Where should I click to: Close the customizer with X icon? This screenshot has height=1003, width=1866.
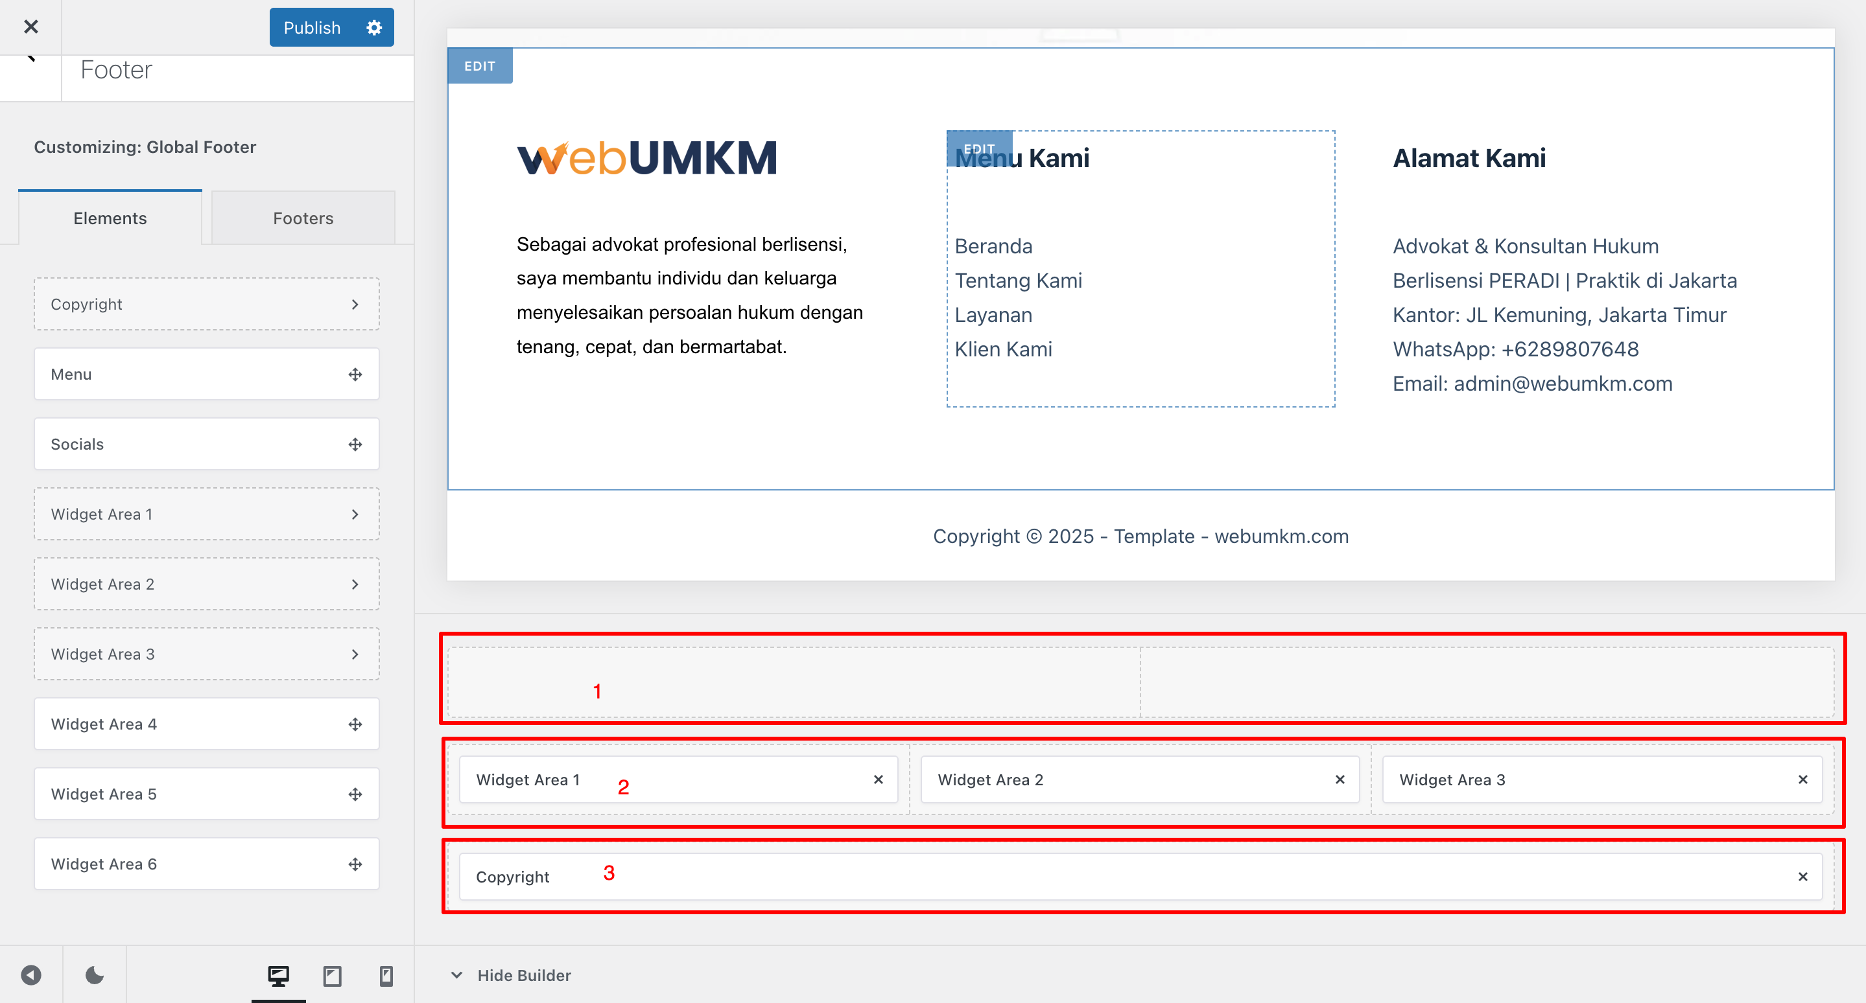tap(30, 27)
